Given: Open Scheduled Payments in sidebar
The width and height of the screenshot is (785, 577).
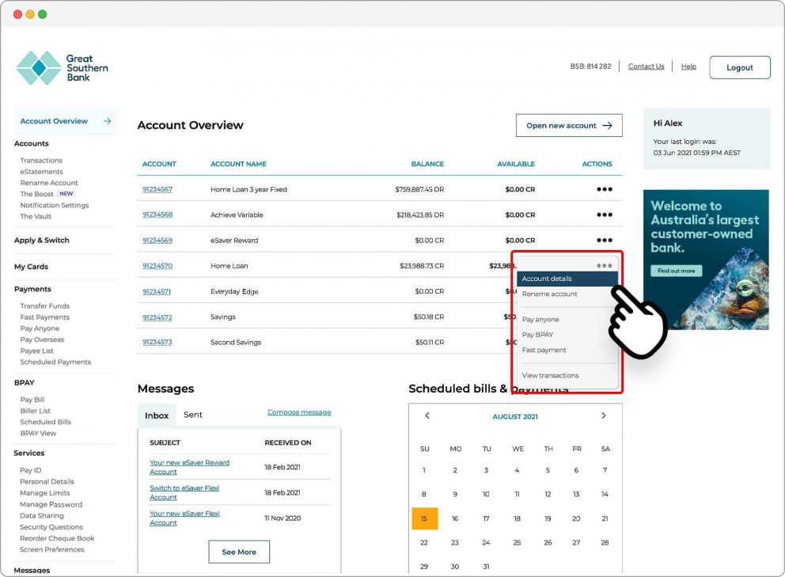Looking at the screenshot, I should pos(55,363).
